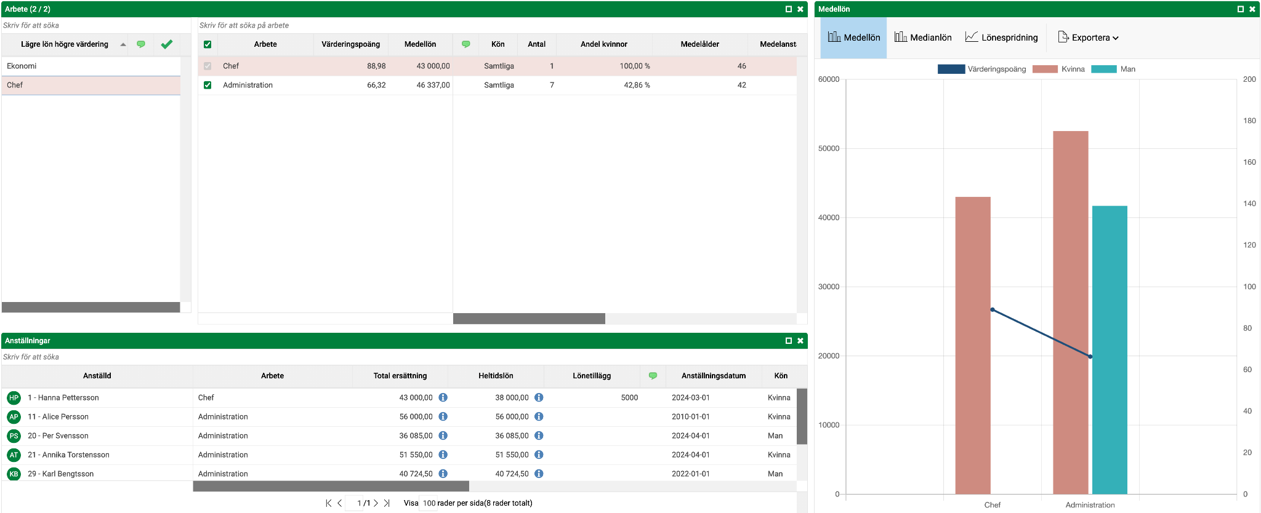
Task: Show info for Annika Torstensson heltidslön
Action: 539,455
